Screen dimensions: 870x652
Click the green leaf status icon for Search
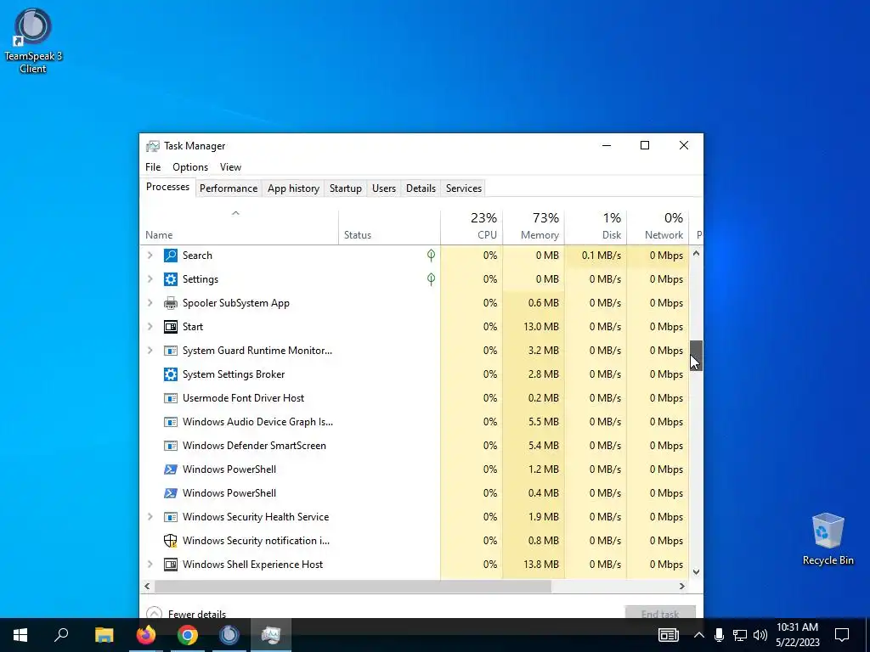click(431, 255)
